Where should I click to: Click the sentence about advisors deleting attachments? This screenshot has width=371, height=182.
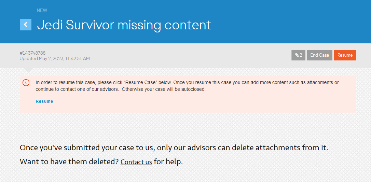coord(174,148)
